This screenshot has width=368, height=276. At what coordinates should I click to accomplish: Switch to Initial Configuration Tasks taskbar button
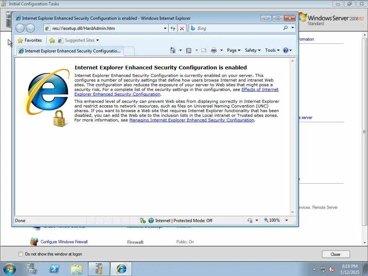point(99,269)
